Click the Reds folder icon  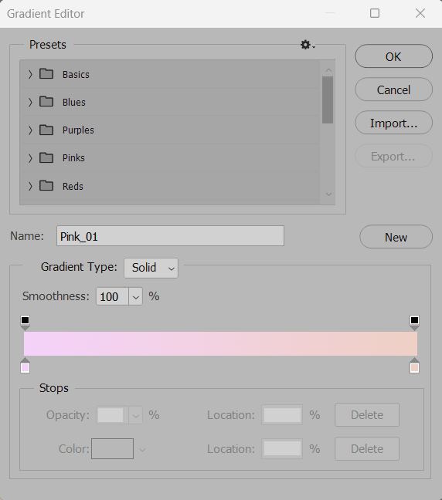[x=46, y=186]
